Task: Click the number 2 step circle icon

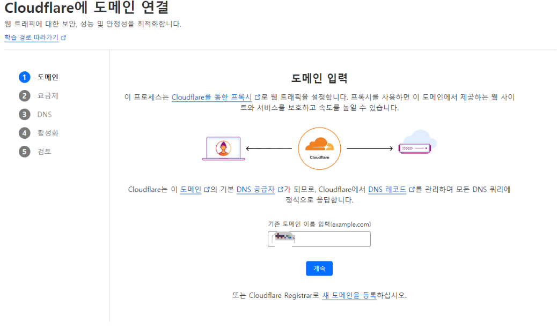Action: click(24, 96)
